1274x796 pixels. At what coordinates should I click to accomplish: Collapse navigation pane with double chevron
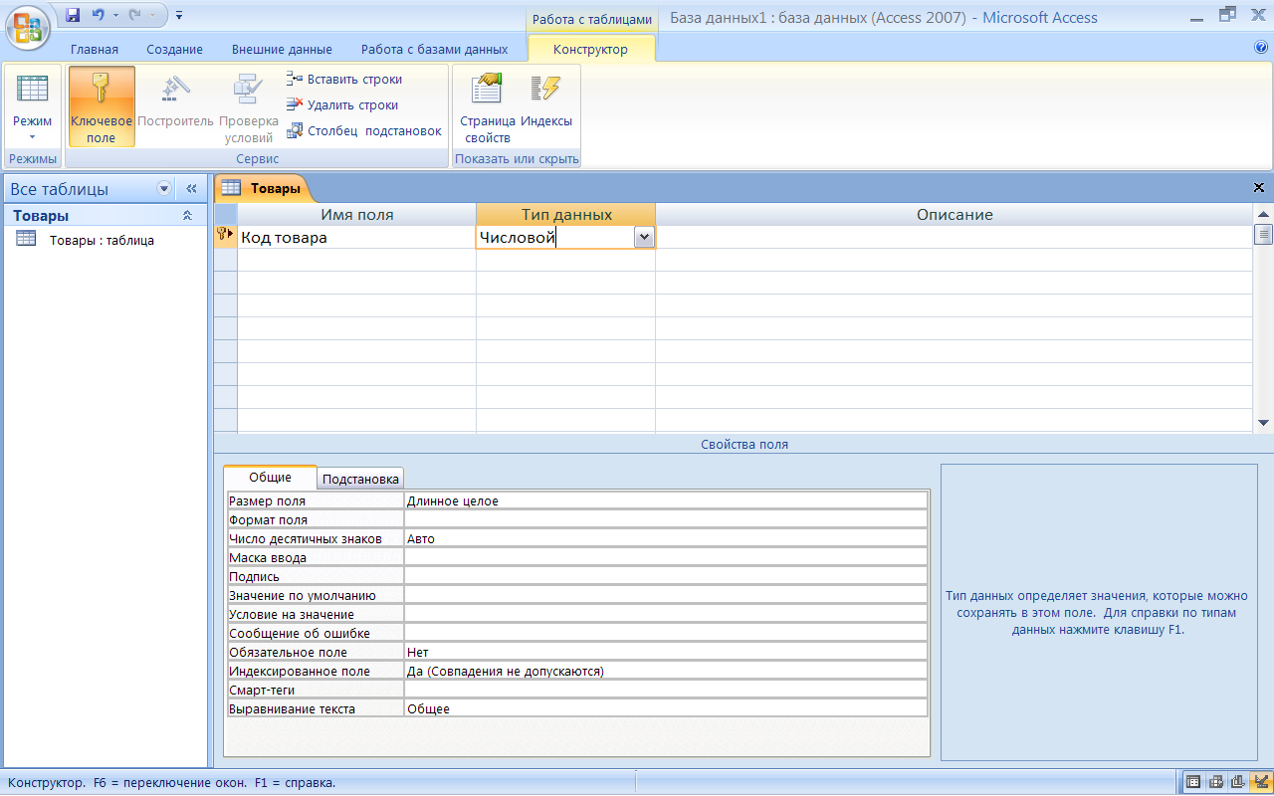pyautogui.click(x=192, y=189)
